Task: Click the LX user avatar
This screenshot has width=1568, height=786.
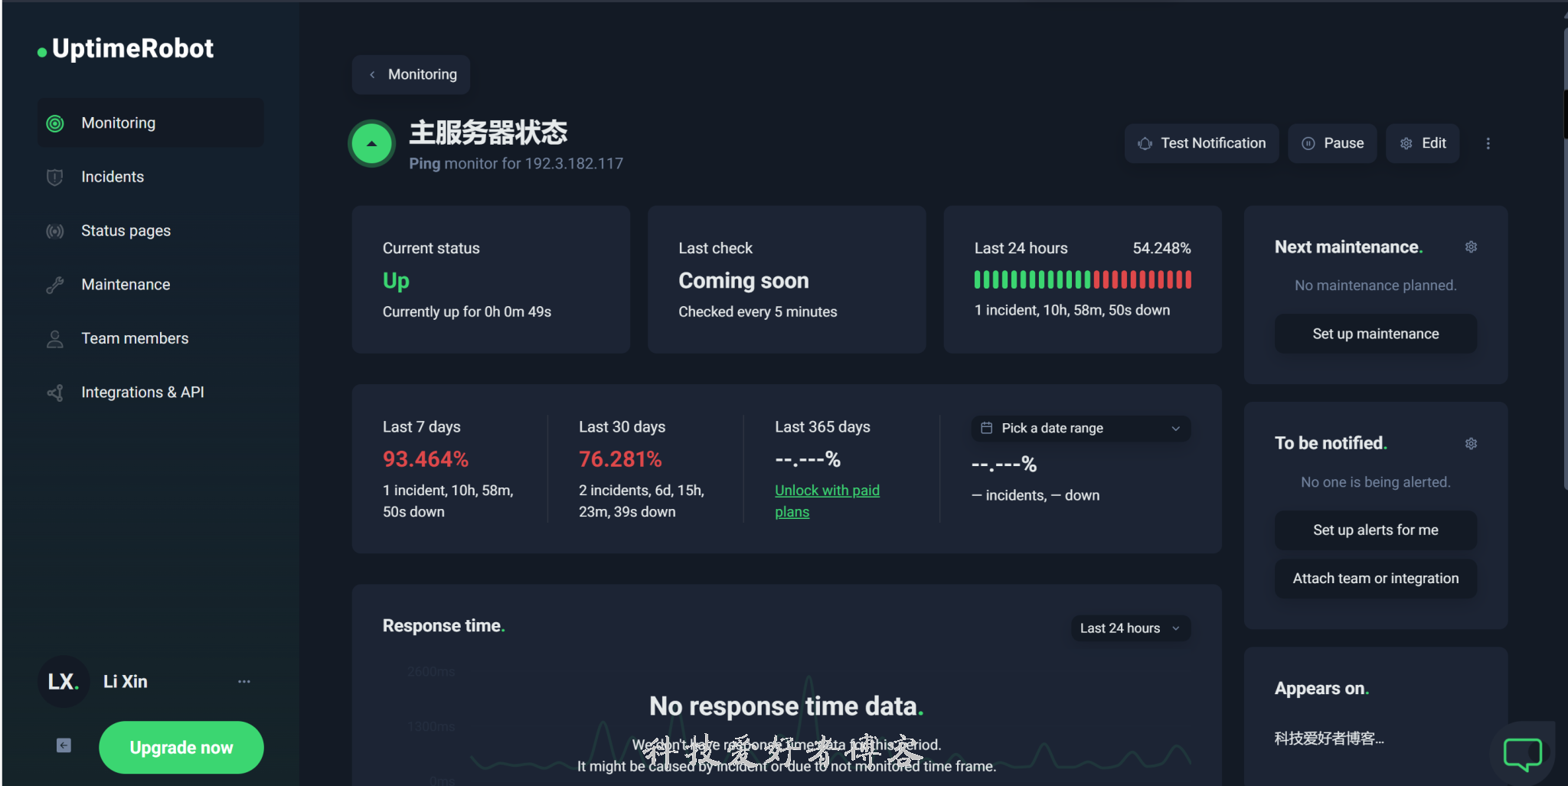Action: (63, 681)
